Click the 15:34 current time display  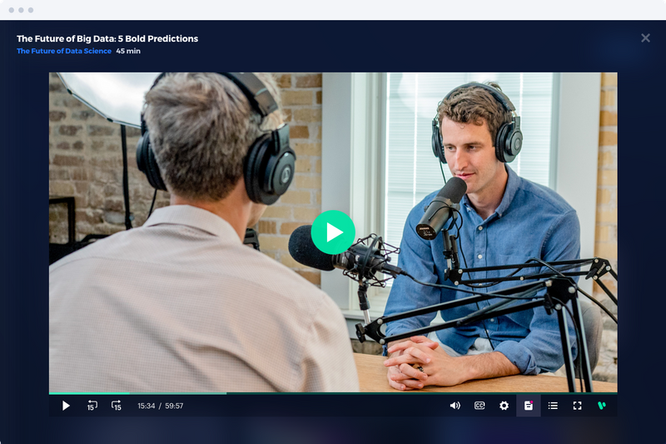pos(147,407)
